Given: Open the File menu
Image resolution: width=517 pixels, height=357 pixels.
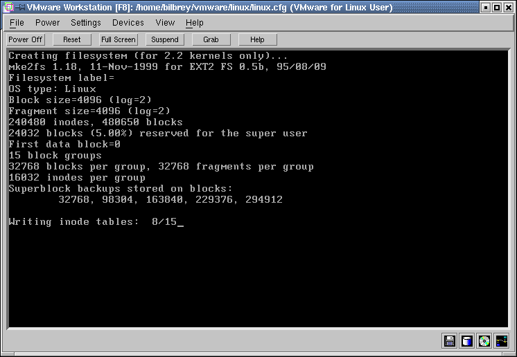Looking at the screenshot, I should click(x=17, y=23).
